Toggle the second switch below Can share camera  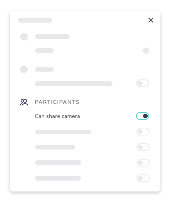[143, 147]
